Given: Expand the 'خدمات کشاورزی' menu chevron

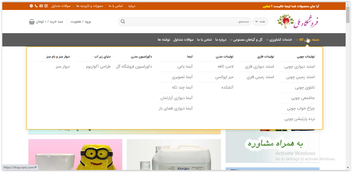Looking at the screenshot, I should (267, 40).
